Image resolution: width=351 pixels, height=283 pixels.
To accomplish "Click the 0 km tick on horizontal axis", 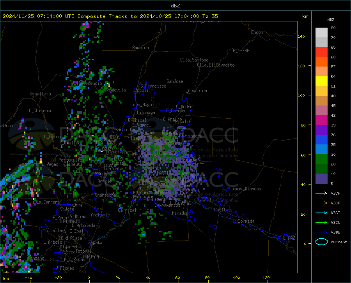I will pos(89,278).
